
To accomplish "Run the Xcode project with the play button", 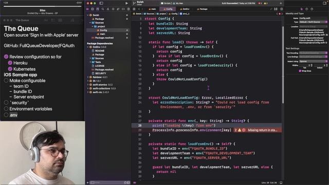I will click(126, 3).
